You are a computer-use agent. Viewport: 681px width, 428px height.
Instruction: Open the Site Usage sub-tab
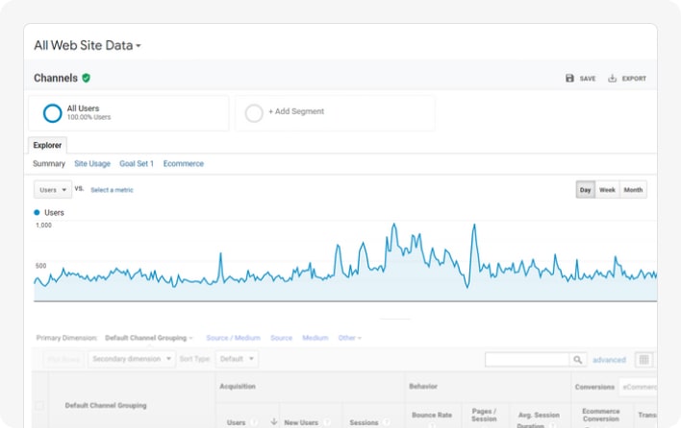(92, 164)
